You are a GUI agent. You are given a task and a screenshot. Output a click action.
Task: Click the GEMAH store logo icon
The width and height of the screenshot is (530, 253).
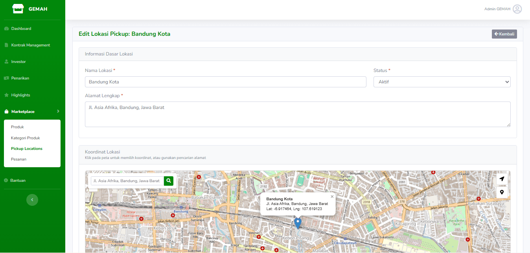point(18,9)
